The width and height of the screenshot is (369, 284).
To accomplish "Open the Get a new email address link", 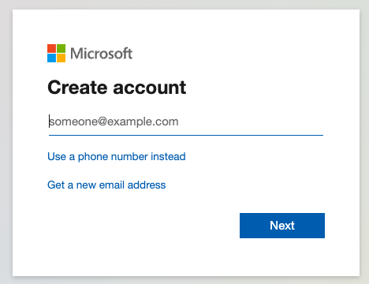I will (106, 185).
